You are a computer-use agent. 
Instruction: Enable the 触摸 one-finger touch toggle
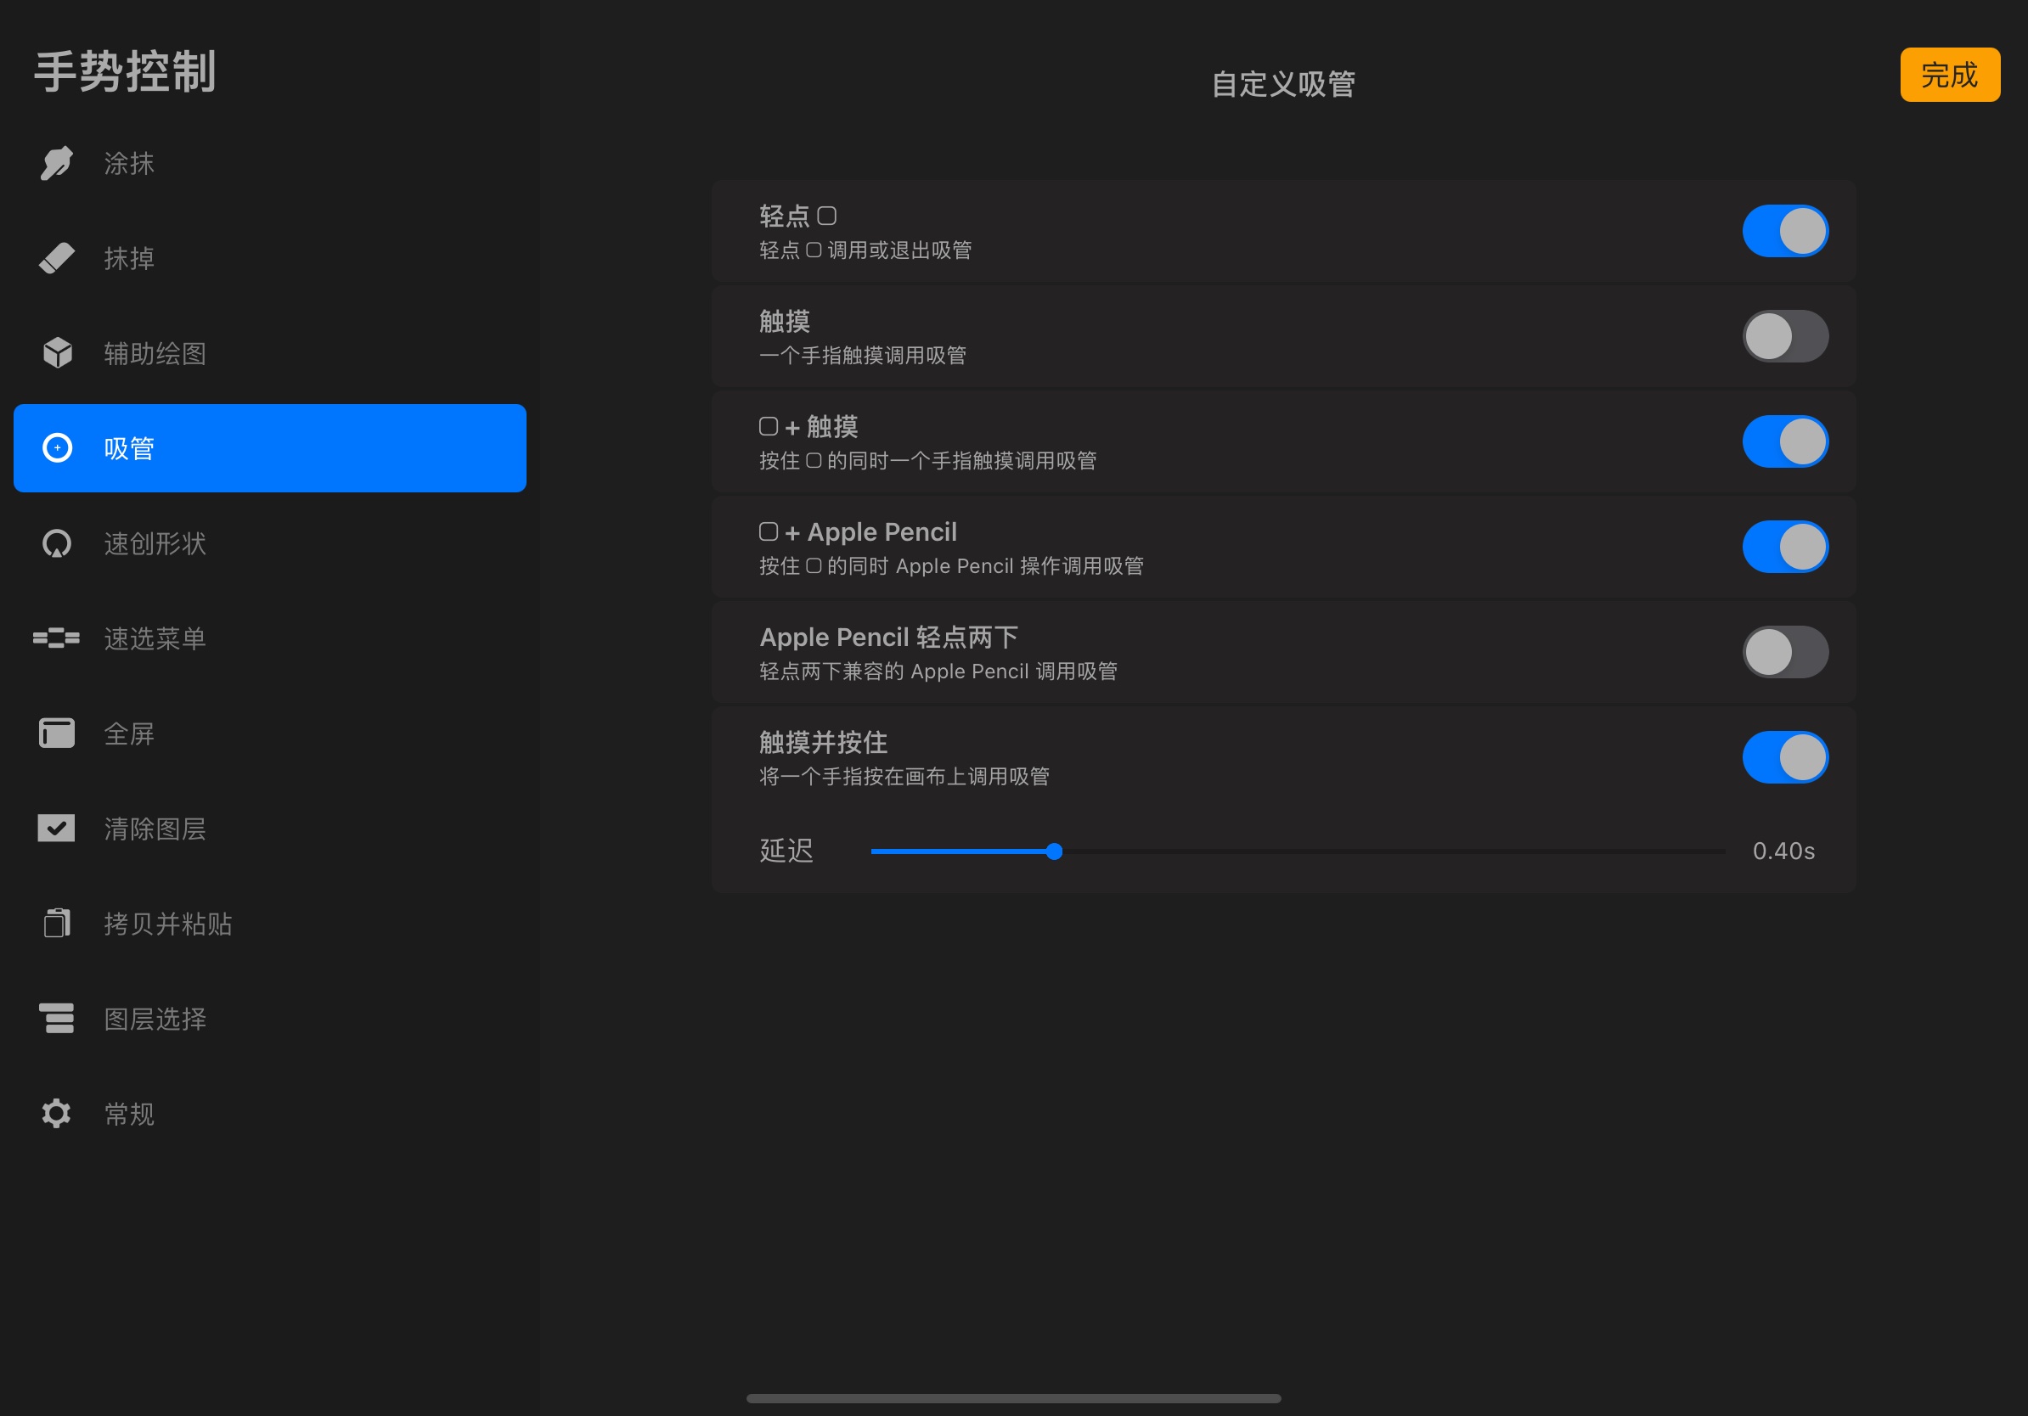(x=1785, y=336)
